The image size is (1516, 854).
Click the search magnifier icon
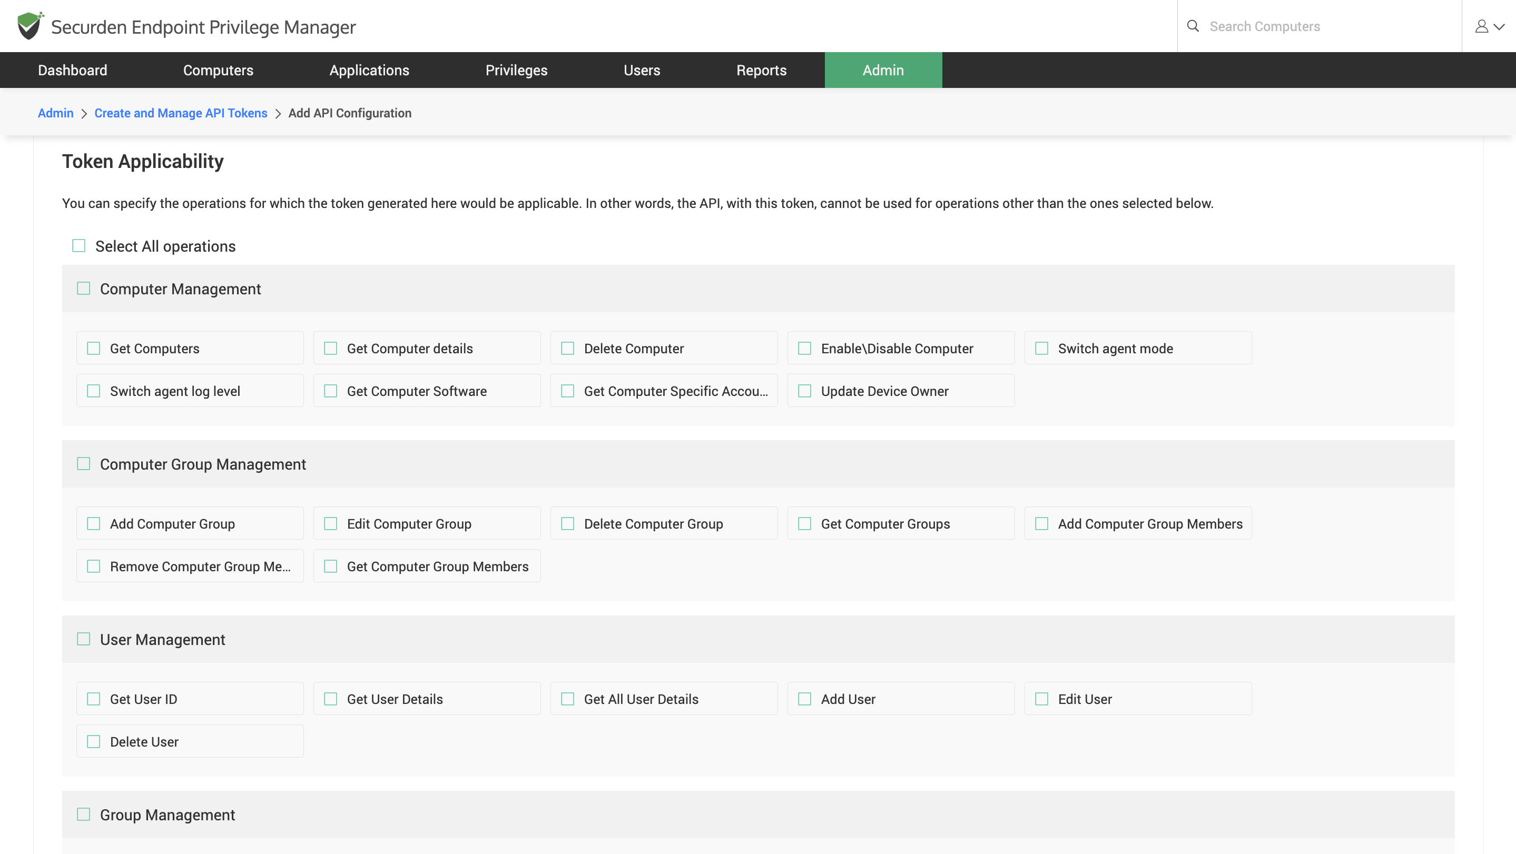[1193, 26]
